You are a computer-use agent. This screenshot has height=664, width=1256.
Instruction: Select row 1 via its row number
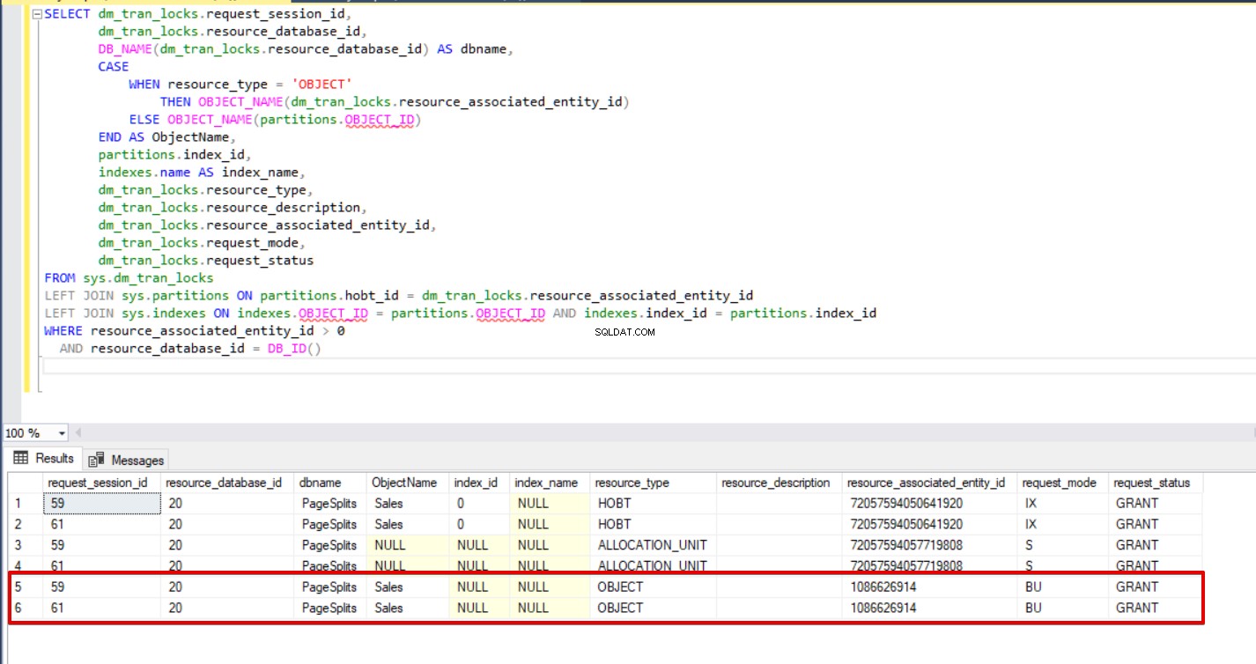pyautogui.click(x=26, y=504)
